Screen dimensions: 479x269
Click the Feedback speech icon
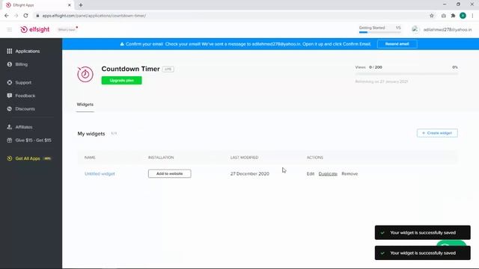pos(10,96)
